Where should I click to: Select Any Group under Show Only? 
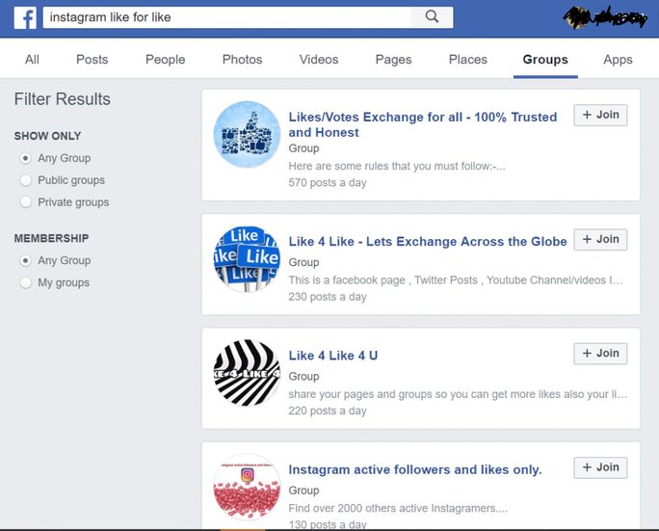pyautogui.click(x=26, y=158)
